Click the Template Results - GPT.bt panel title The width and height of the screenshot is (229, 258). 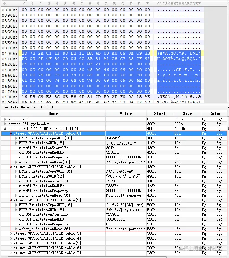tap(28, 107)
